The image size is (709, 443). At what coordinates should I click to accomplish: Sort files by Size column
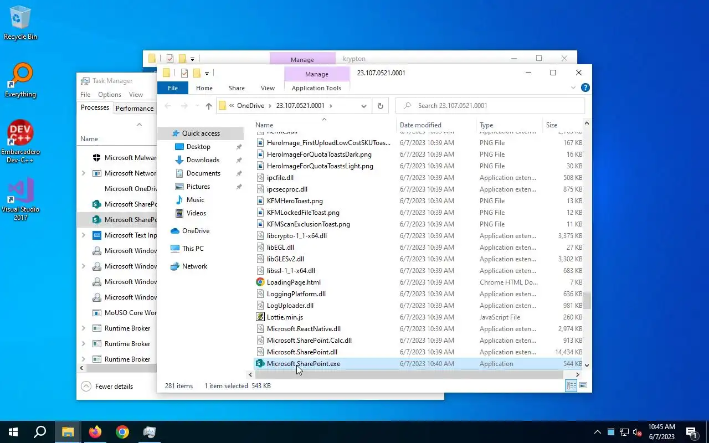coord(562,125)
